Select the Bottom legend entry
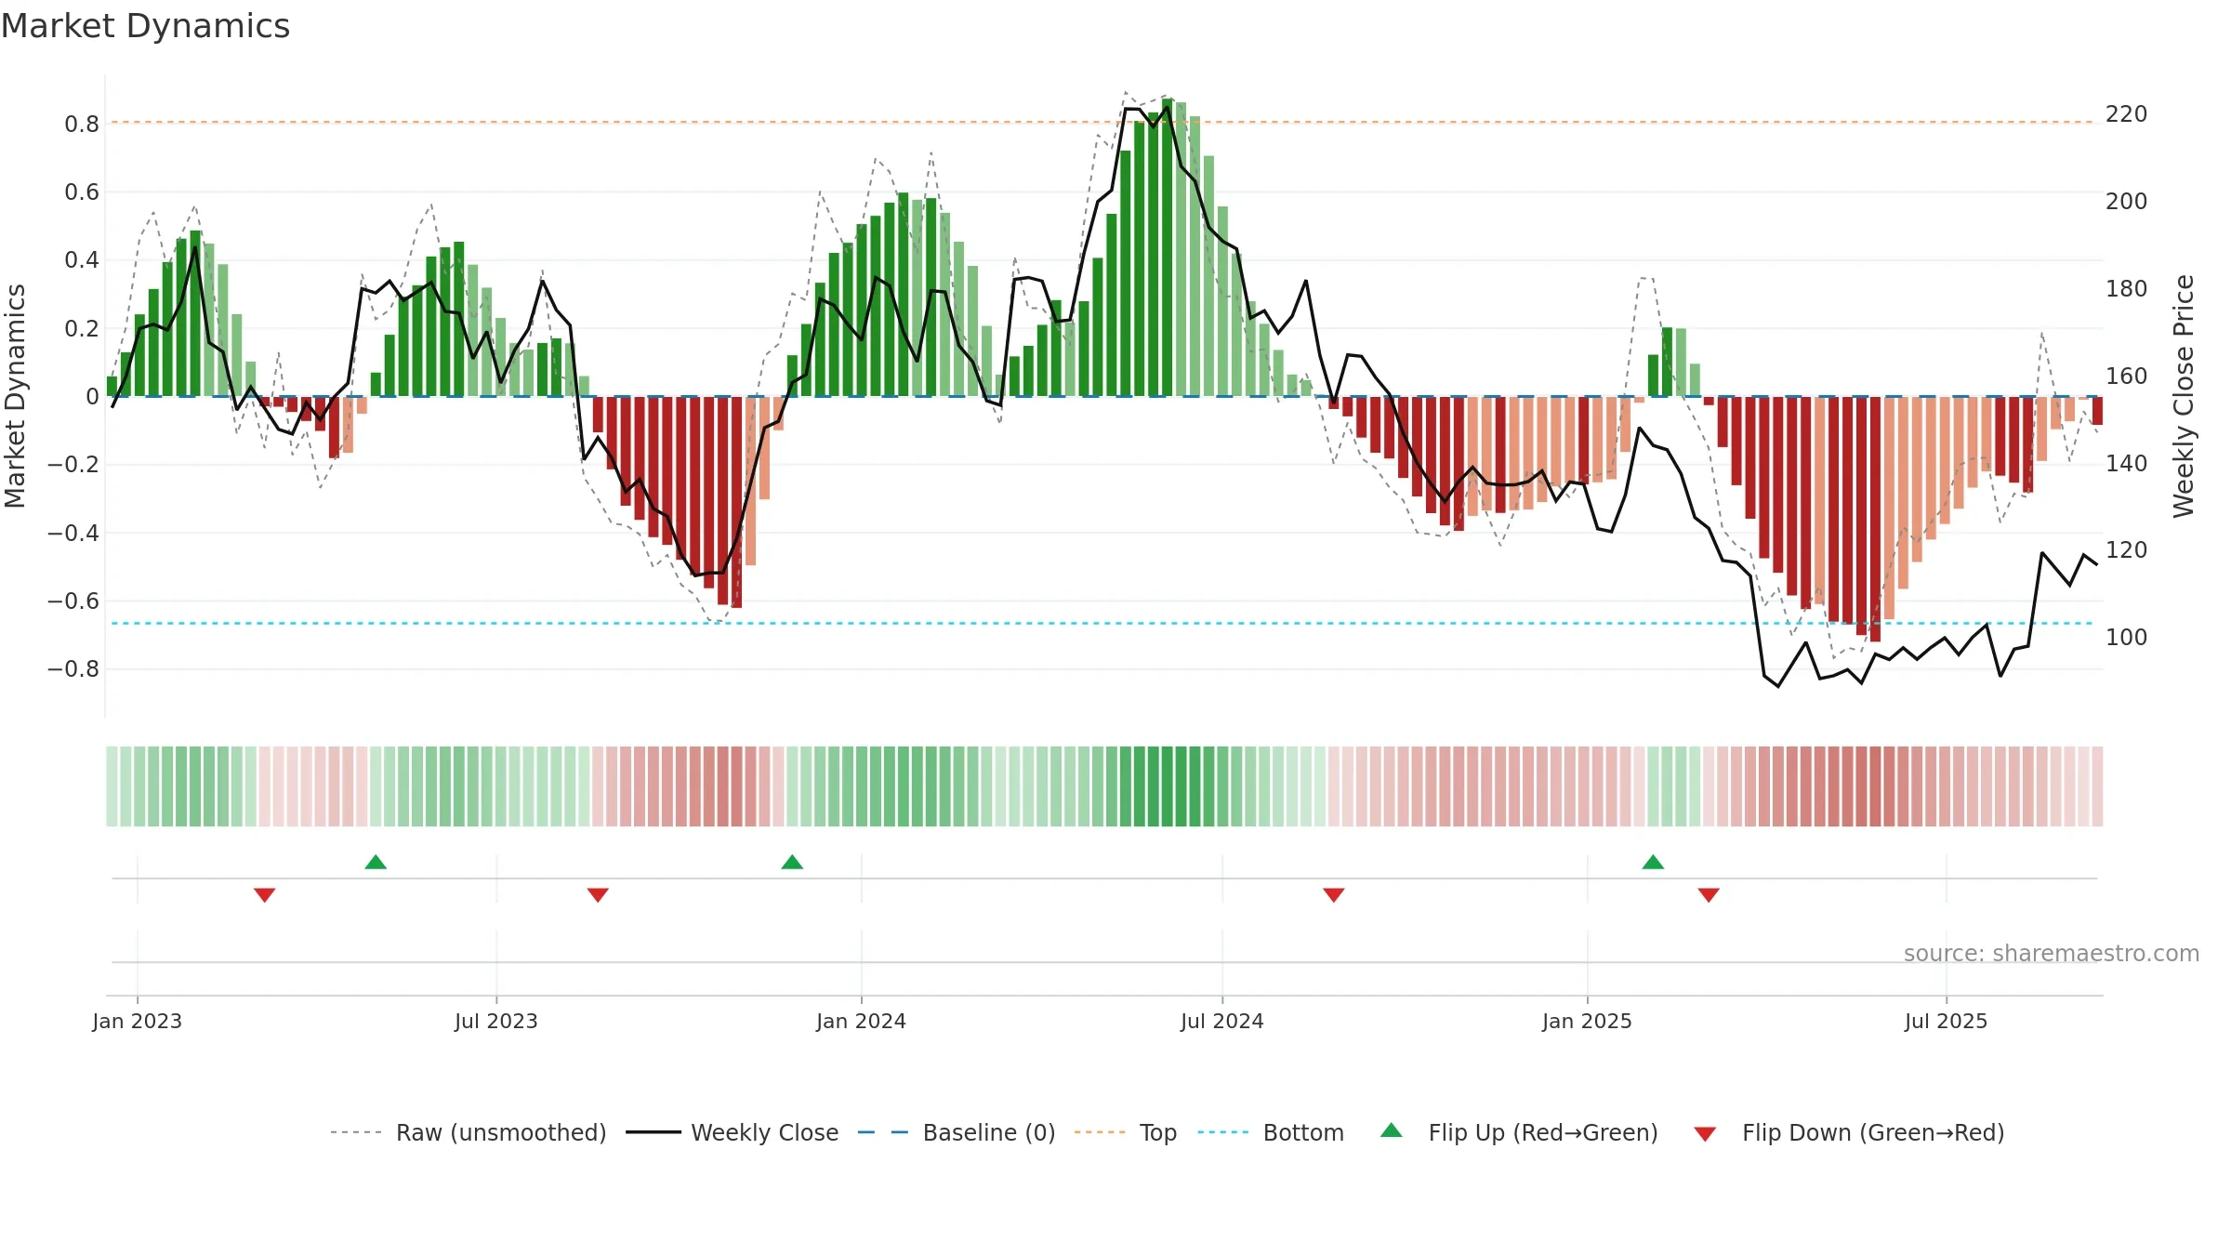The image size is (2231, 1255). pos(1271,1132)
